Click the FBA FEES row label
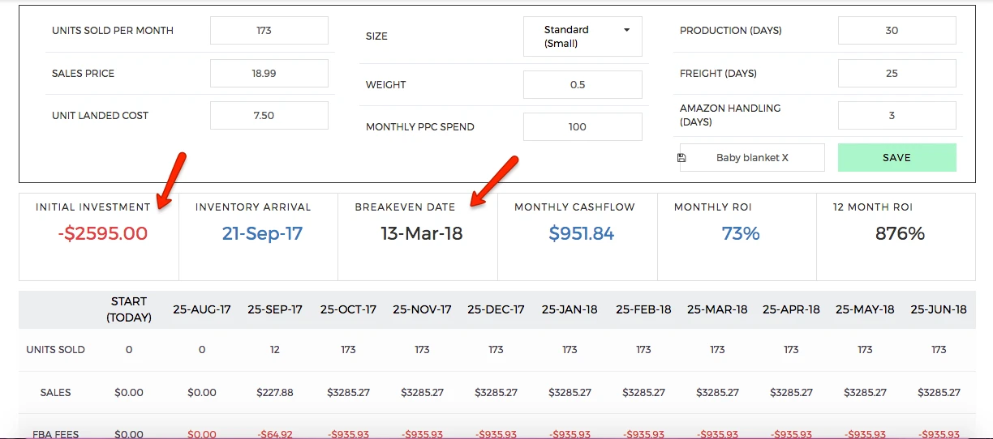Image resolution: width=993 pixels, height=439 pixels. [x=56, y=434]
